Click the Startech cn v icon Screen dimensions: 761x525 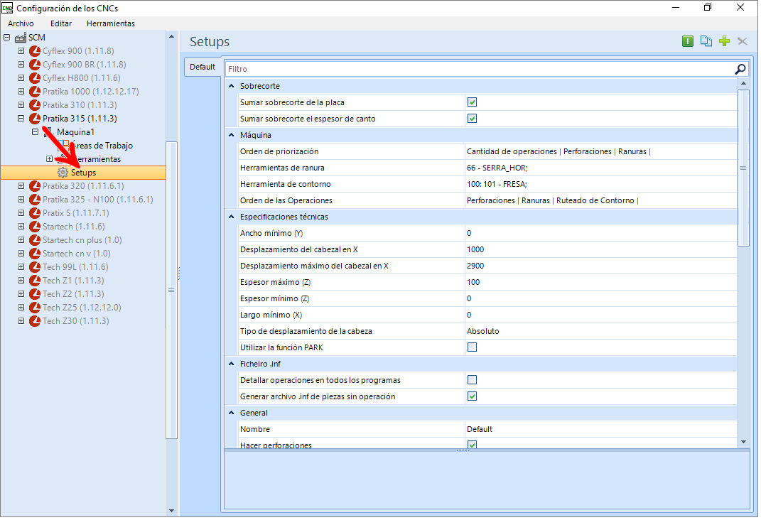click(34, 254)
